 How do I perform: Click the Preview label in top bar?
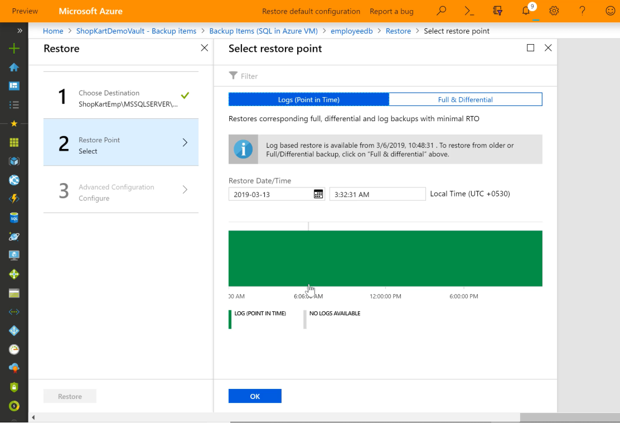pos(25,11)
